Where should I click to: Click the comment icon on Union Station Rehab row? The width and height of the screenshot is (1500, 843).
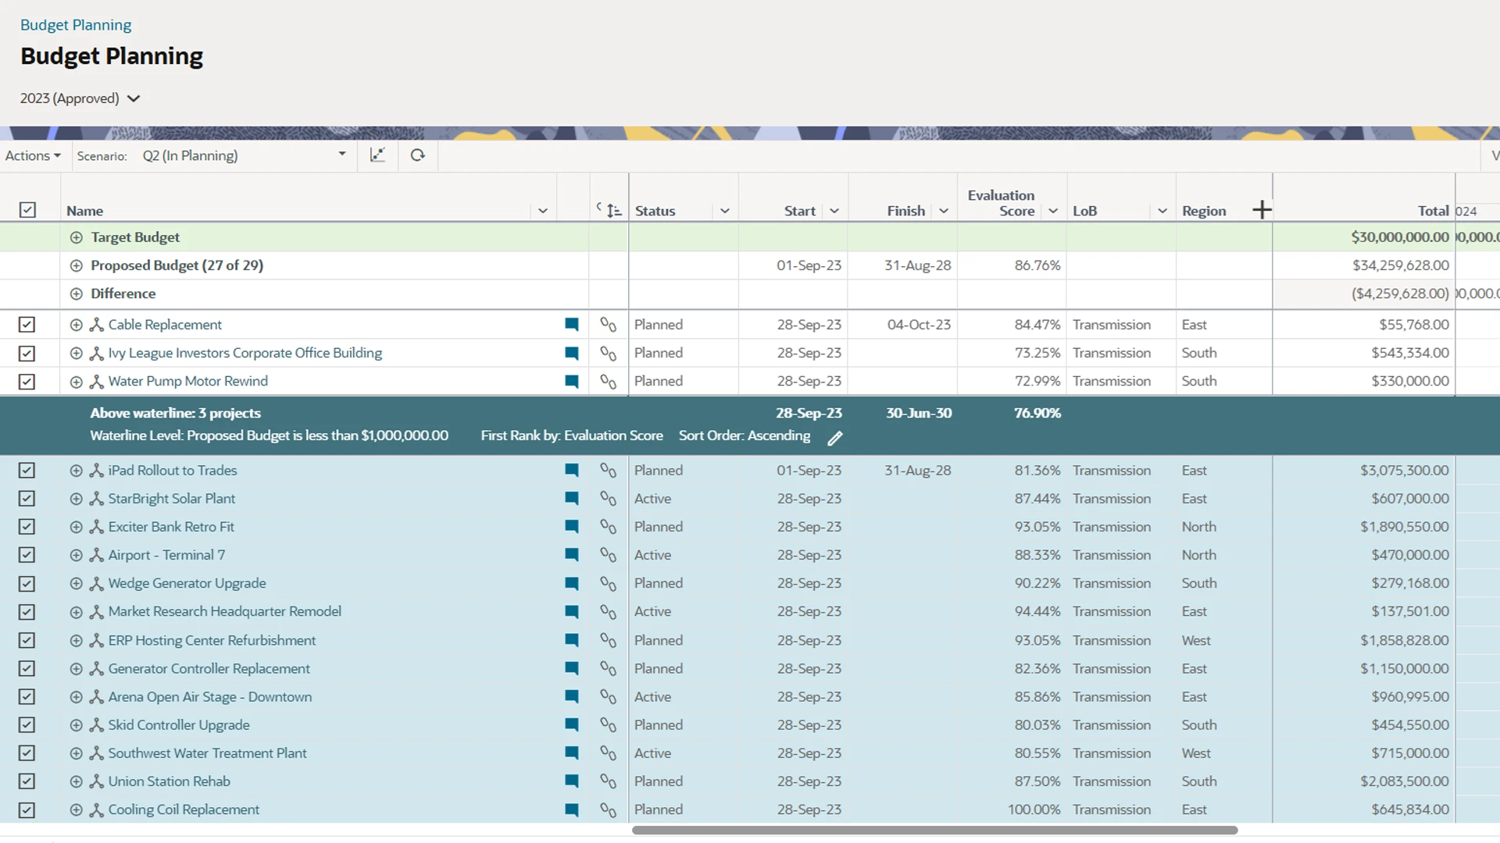pos(572,781)
